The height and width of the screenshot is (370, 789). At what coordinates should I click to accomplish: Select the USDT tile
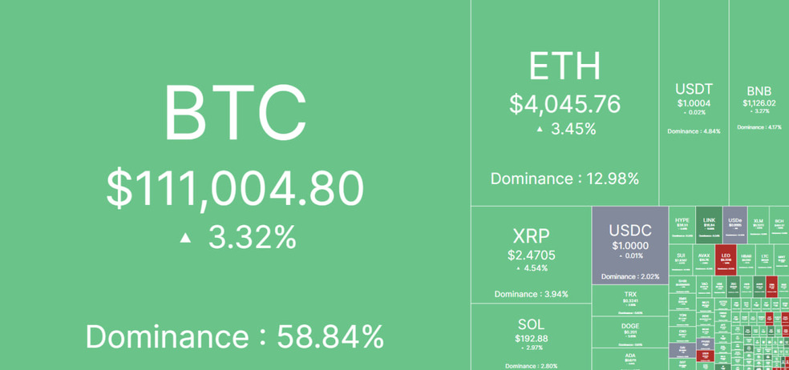[x=694, y=103]
